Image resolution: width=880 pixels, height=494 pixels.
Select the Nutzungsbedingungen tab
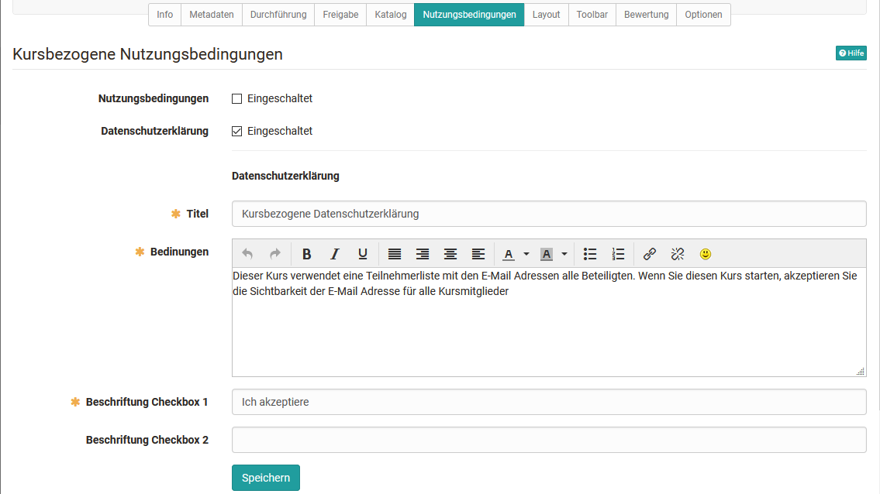469,15
